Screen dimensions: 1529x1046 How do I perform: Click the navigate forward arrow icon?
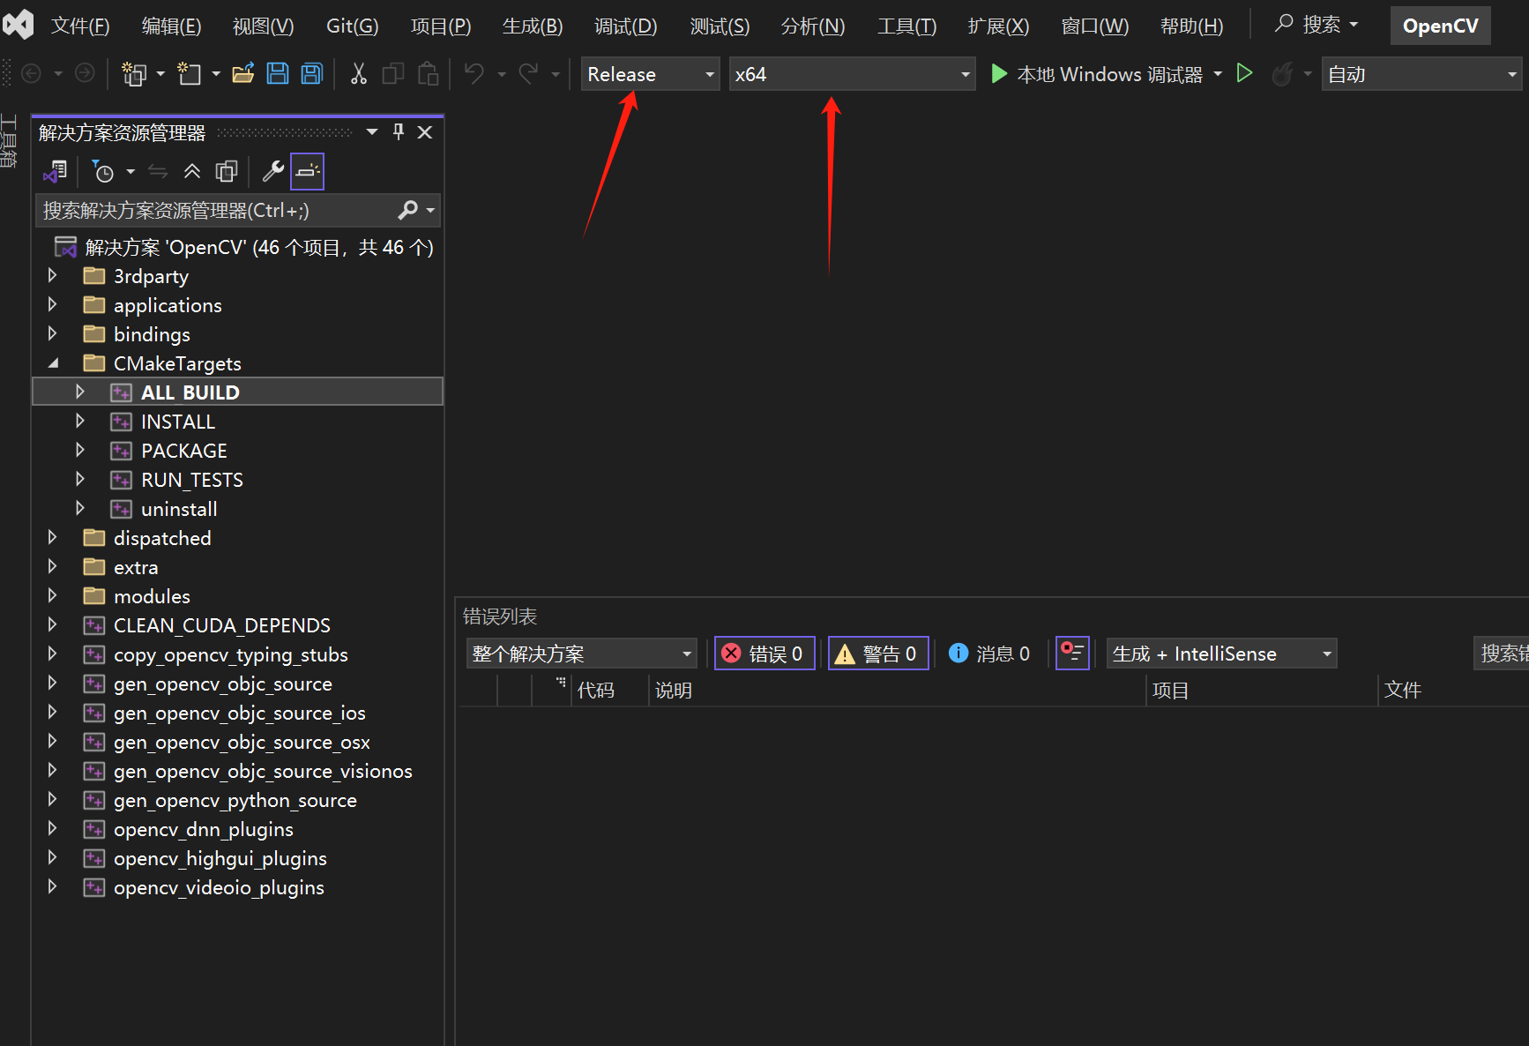tap(85, 73)
